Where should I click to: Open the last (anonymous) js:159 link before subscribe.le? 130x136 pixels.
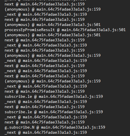tap(69, 81)
